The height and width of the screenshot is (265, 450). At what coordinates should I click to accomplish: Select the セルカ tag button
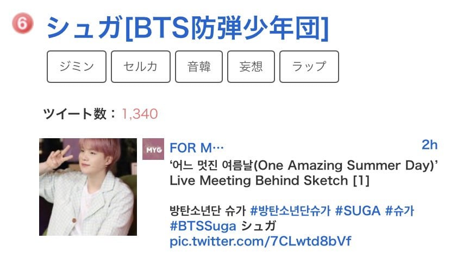[x=141, y=67]
